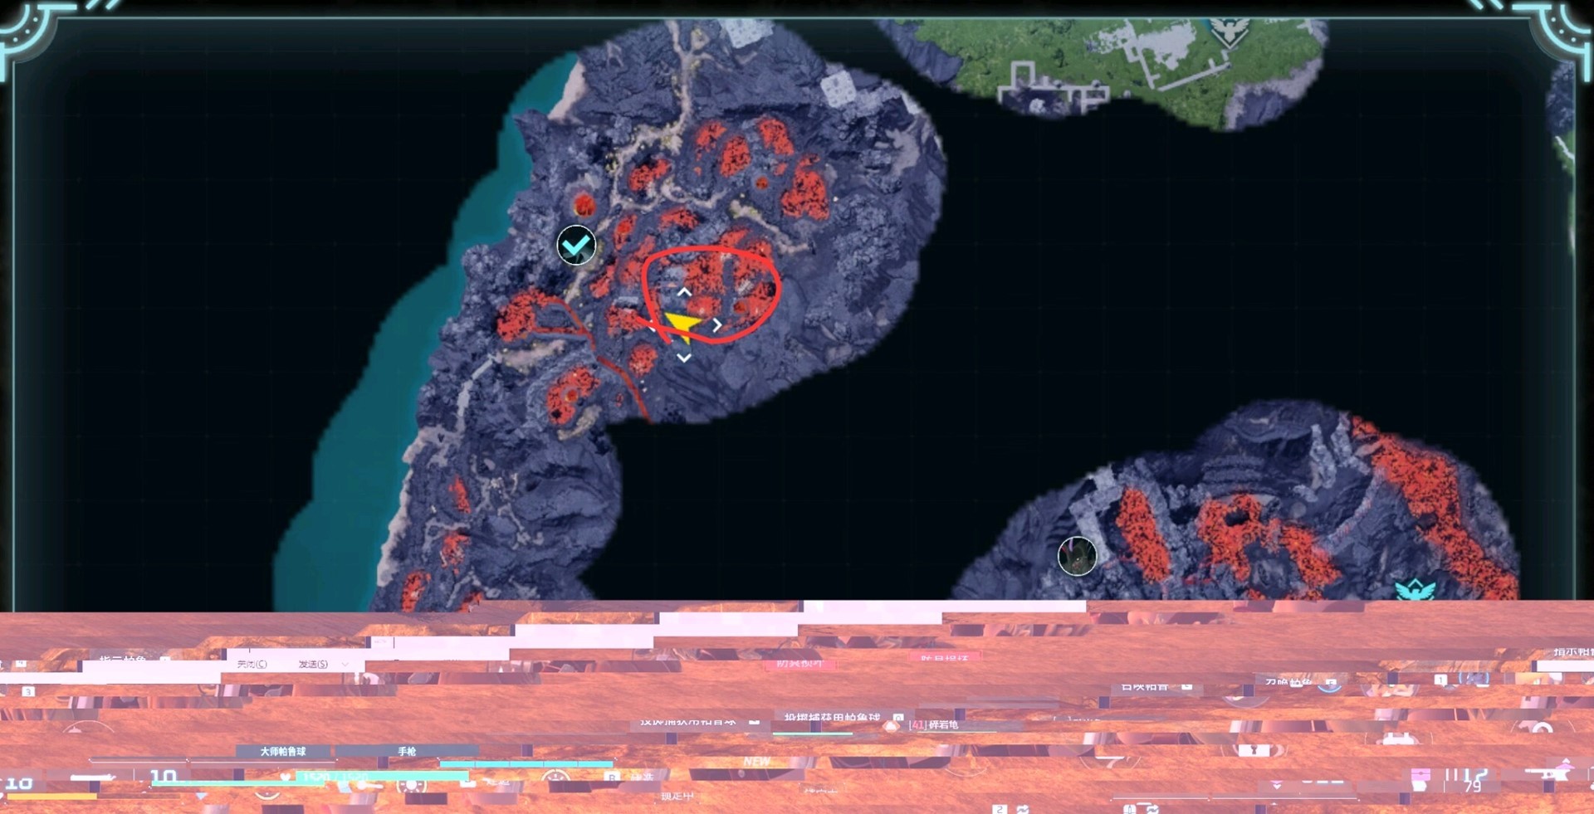Image resolution: width=1594 pixels, height=814 pixels.
Task: Click the circular boss portrait marker
Action: tap(1077, 556)
